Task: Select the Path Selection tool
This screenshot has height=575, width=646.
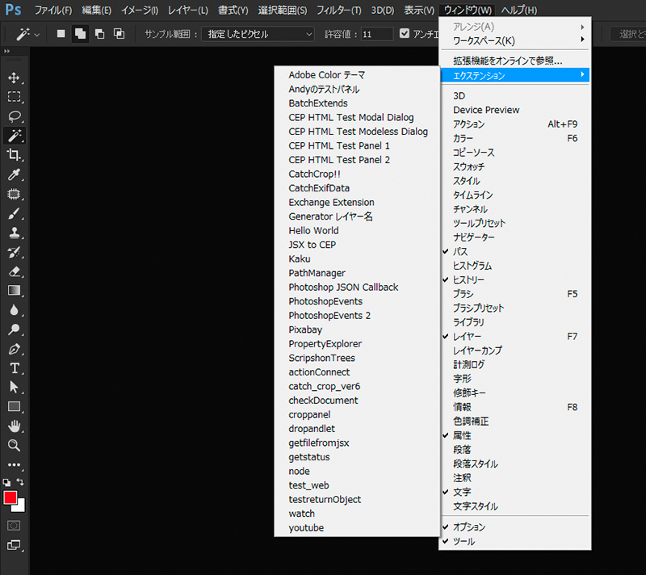Action: coord(14,388)
